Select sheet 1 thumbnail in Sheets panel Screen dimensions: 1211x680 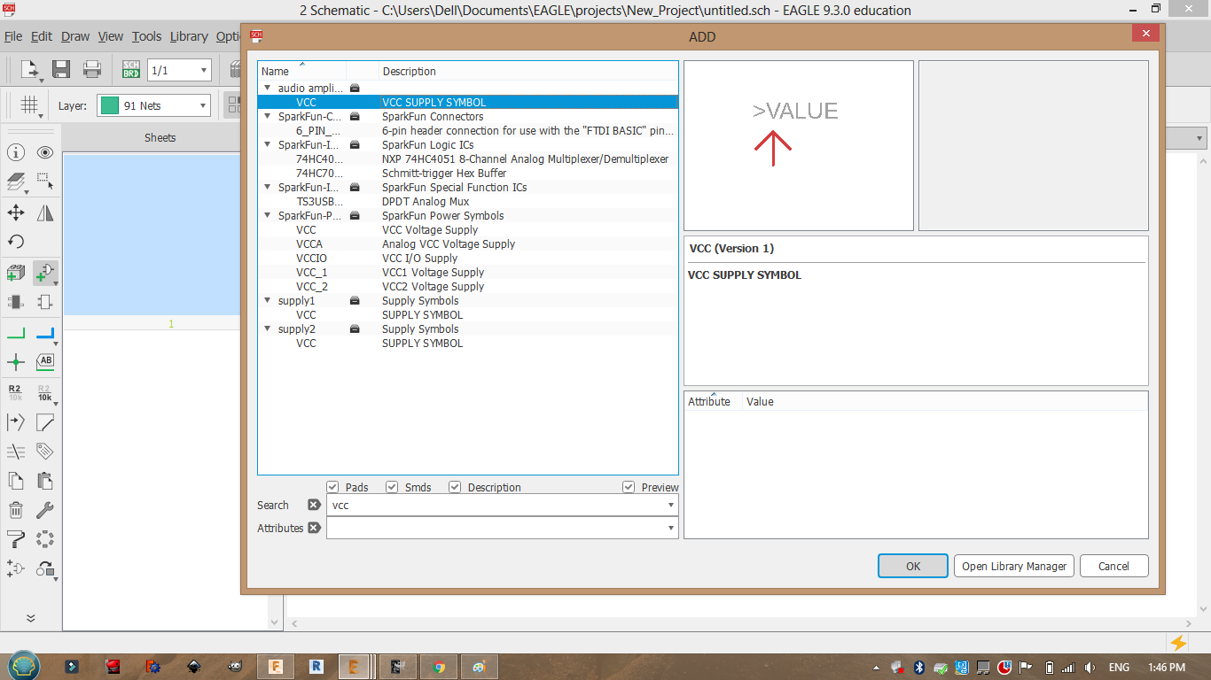(x=151, y=235)
